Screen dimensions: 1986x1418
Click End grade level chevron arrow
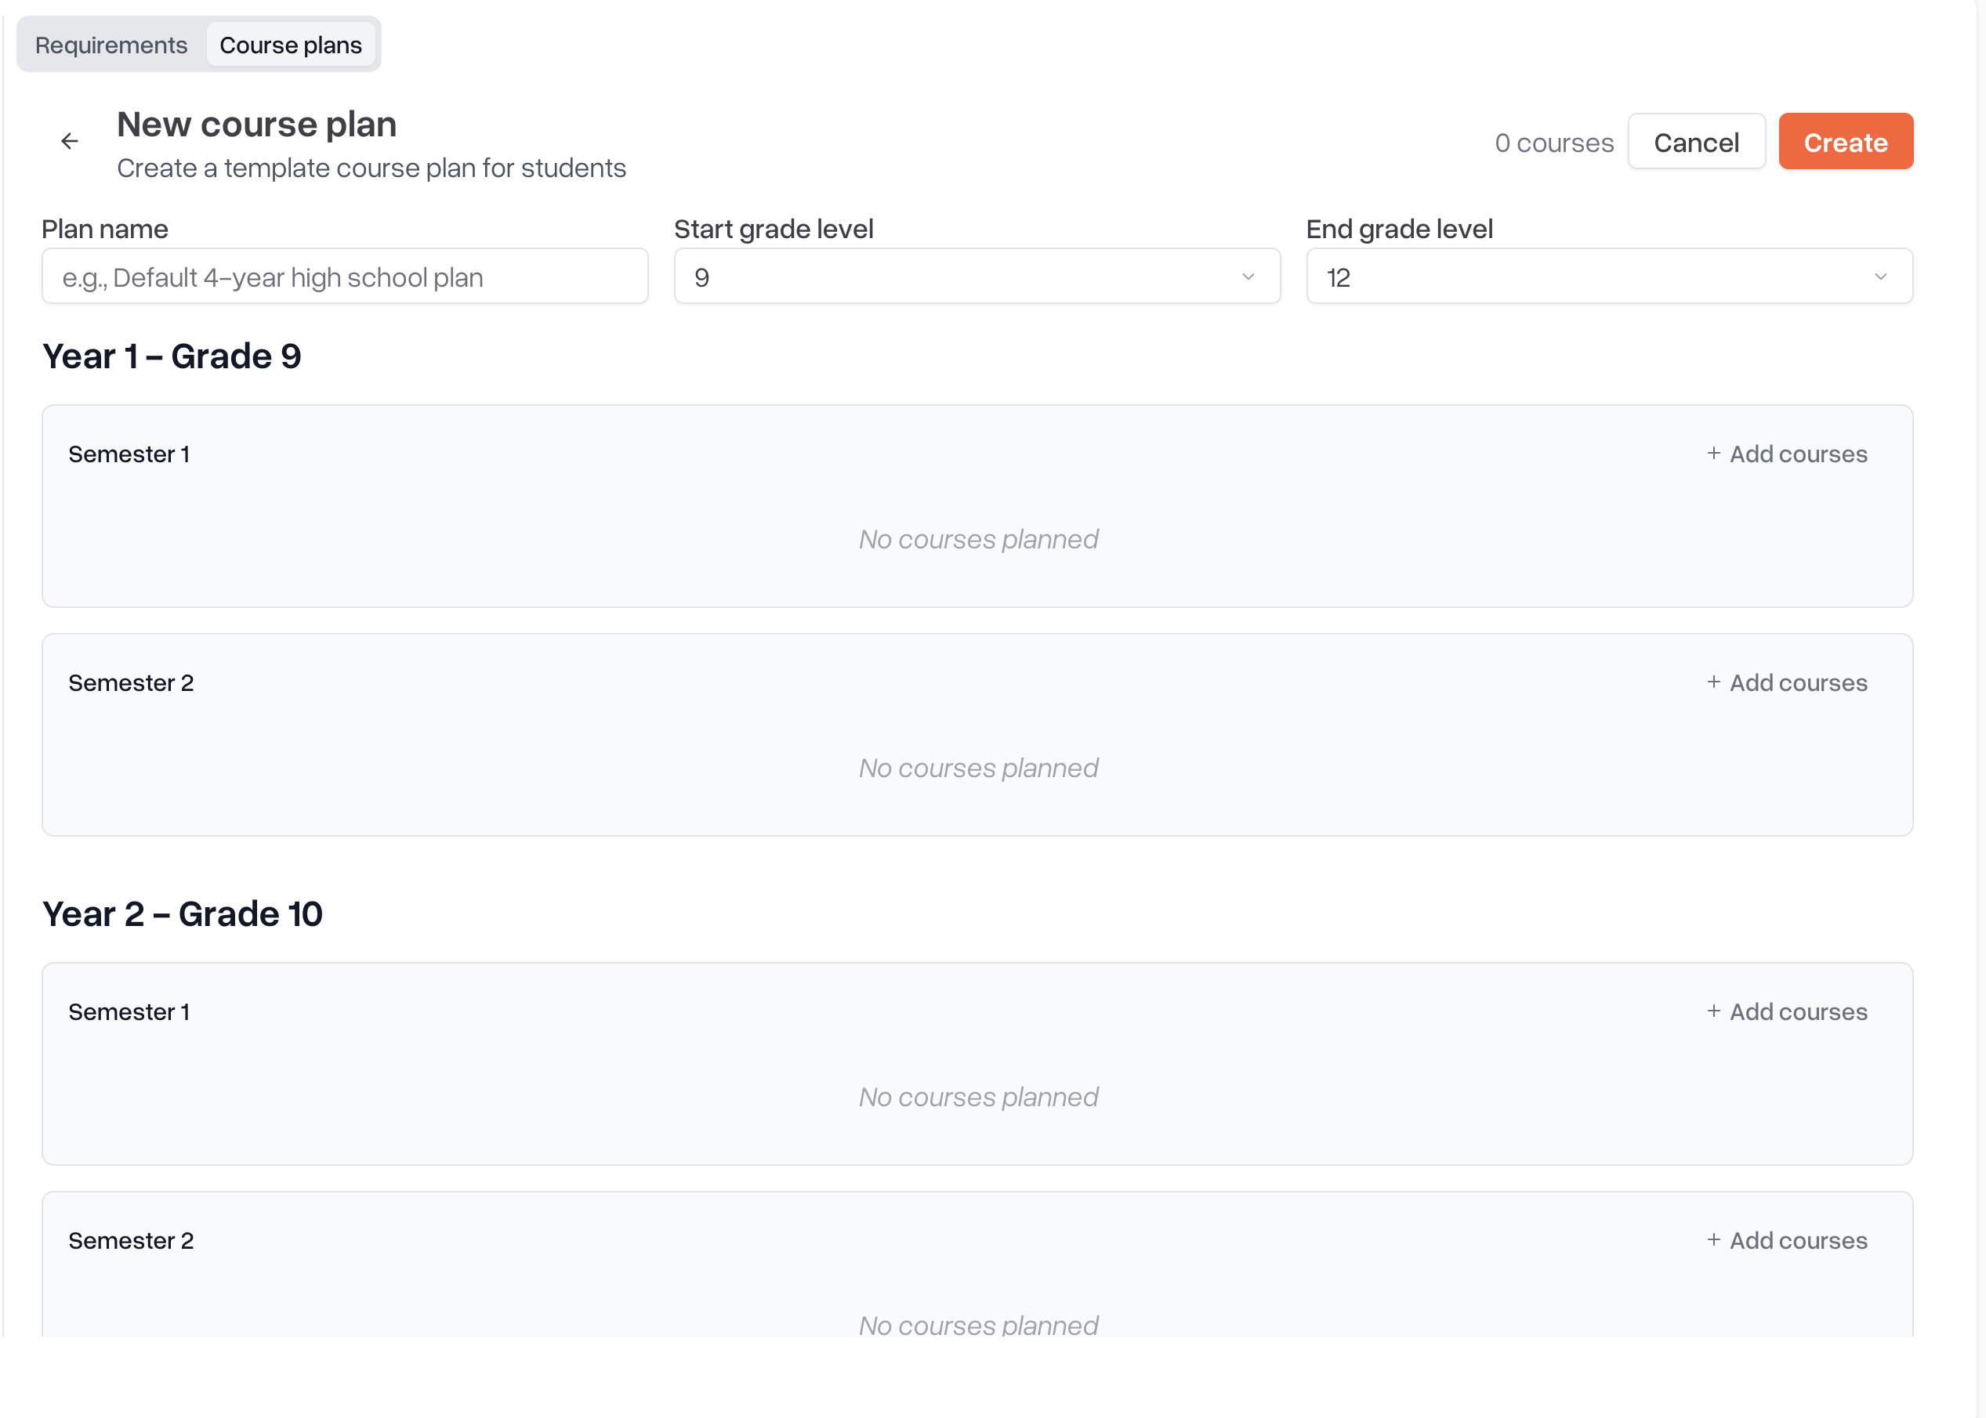[1880, 277]
